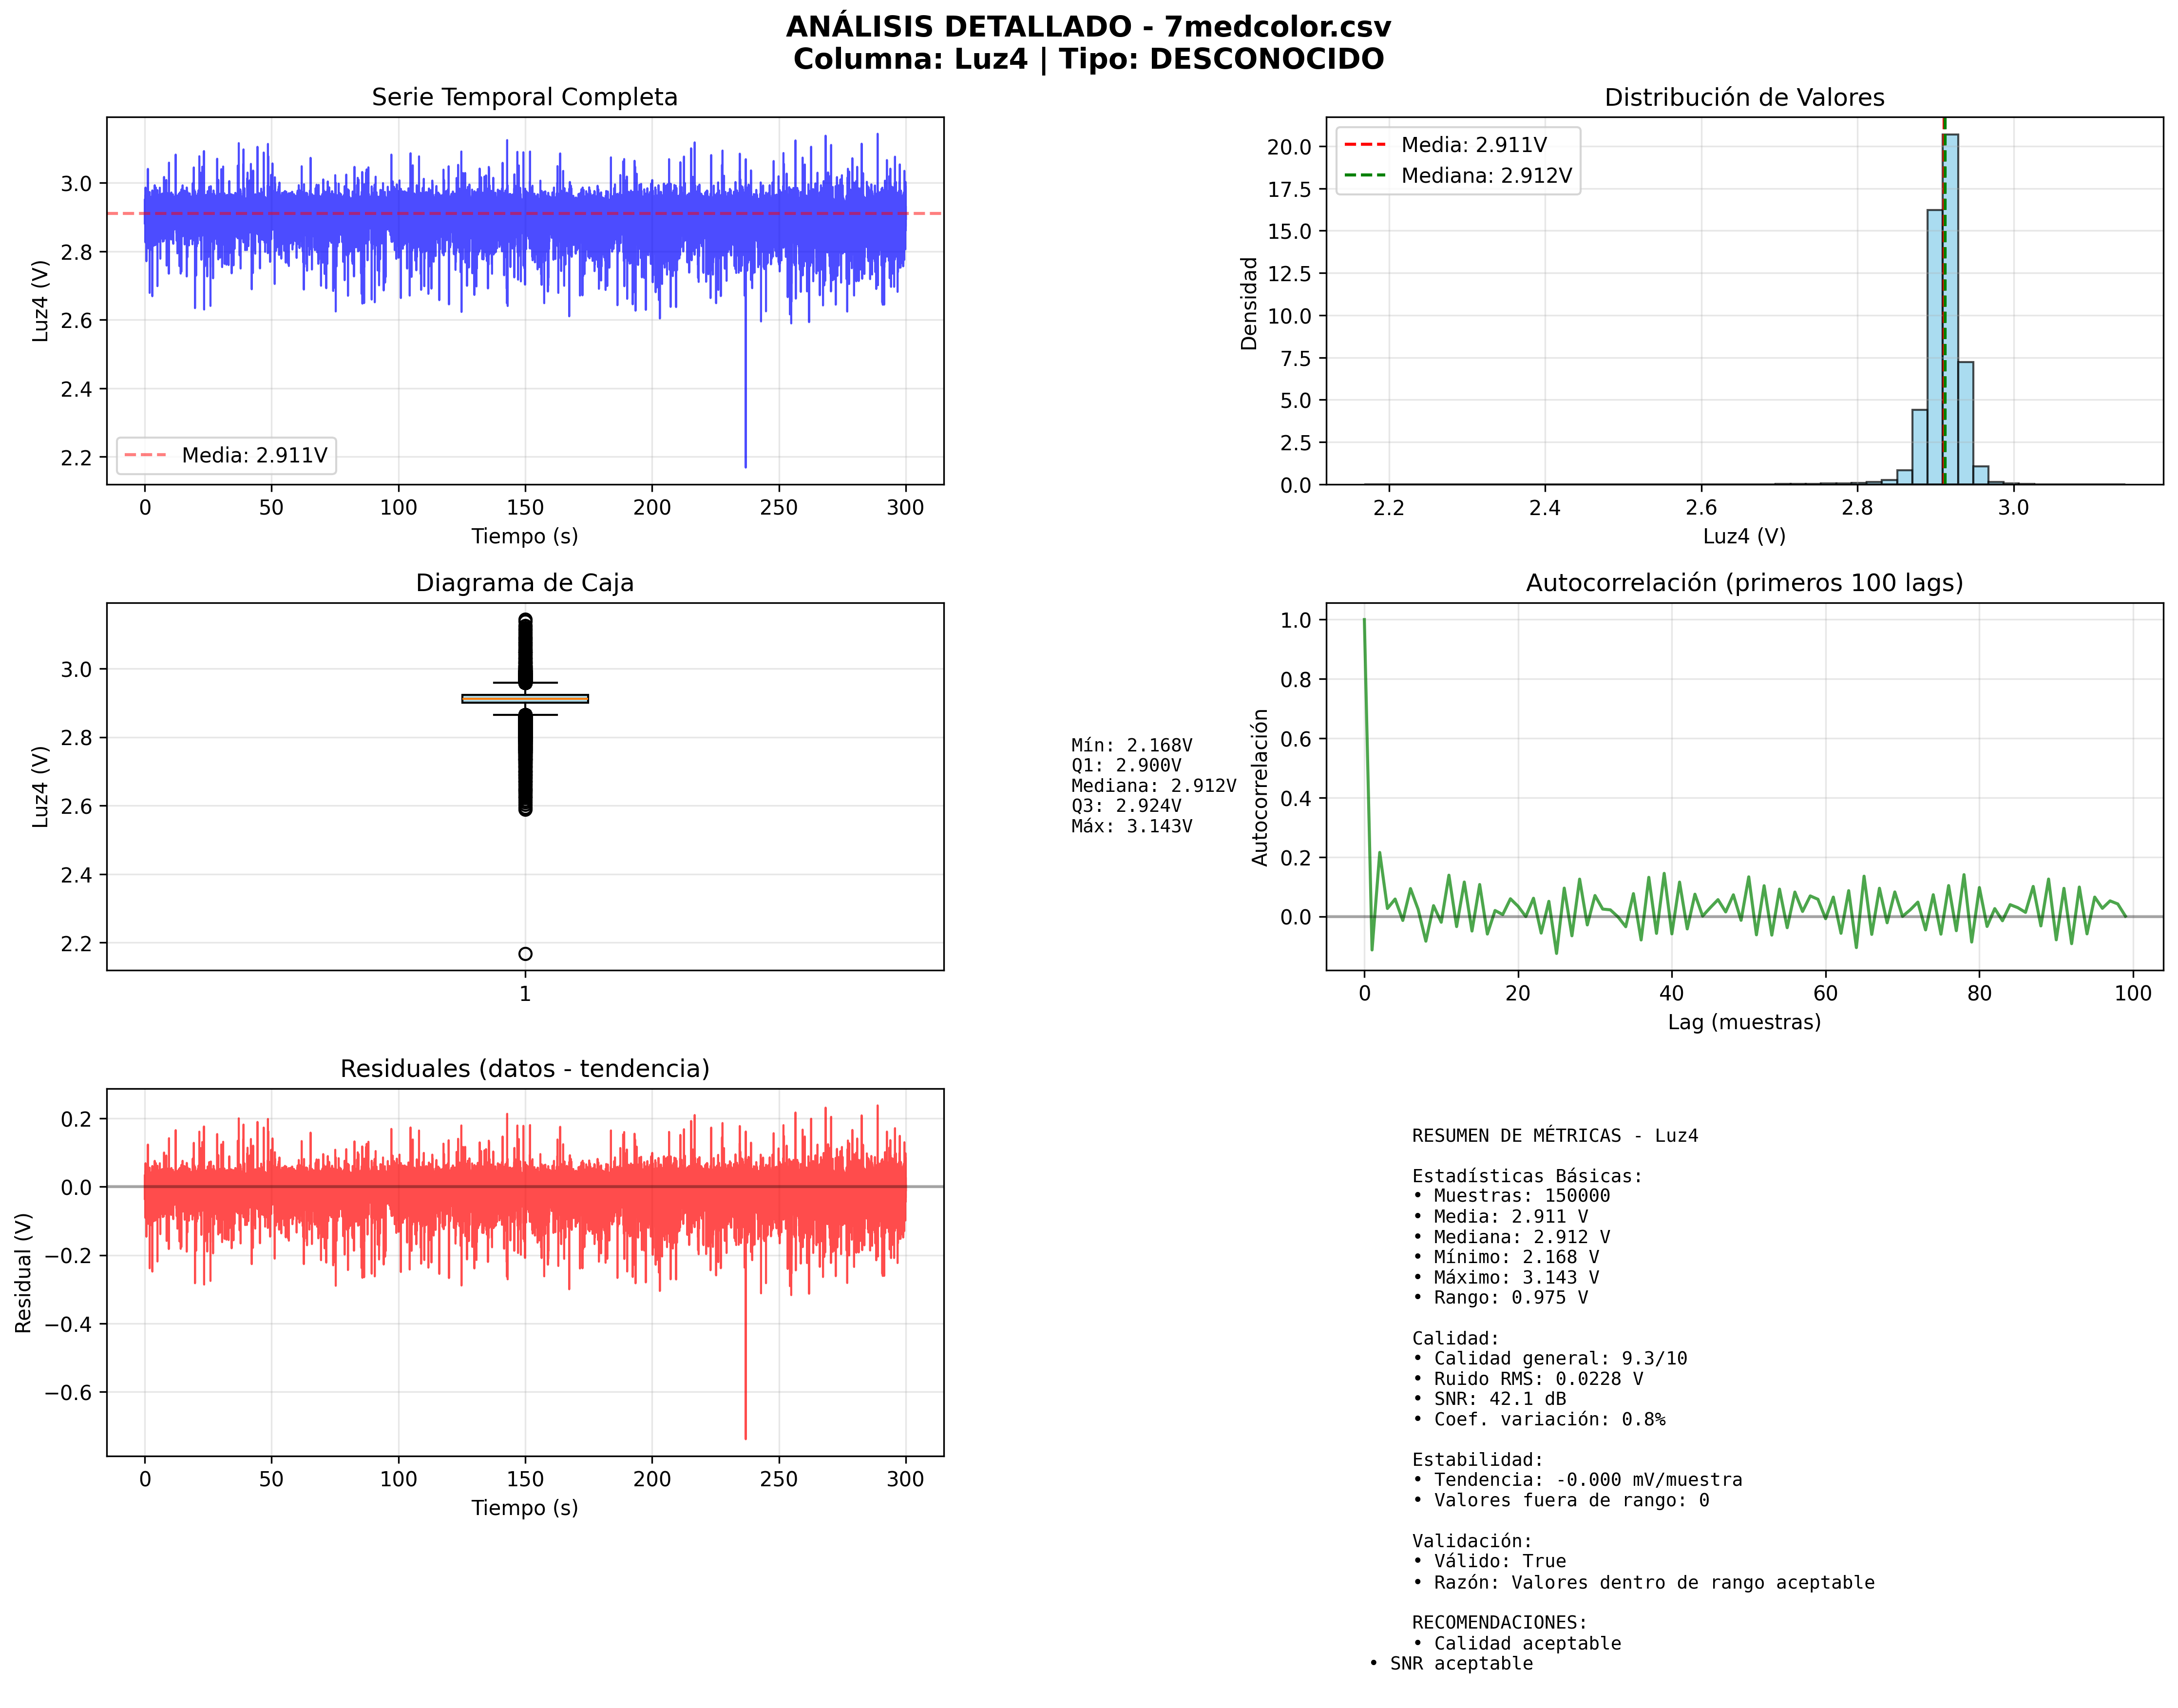The height and width of the screenshot is (1708, 2178).
Task: Click the 'Muestras: 150000' statistics line
Action: pyautogui.click(x=1520, y=1196)
